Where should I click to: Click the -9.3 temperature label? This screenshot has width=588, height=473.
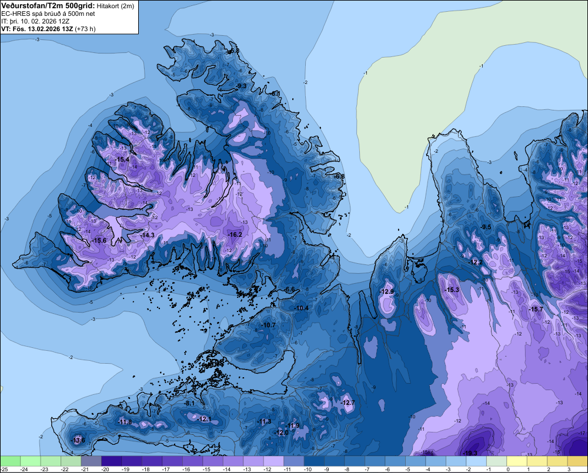tap(242, 86)
